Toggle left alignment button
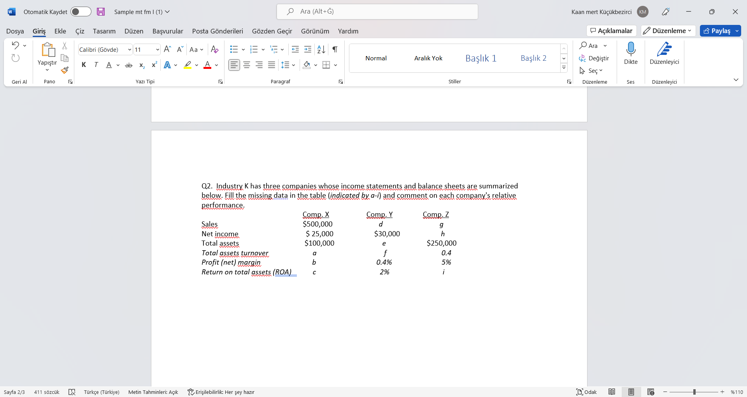Screen dimensions: 747x397 234,65
